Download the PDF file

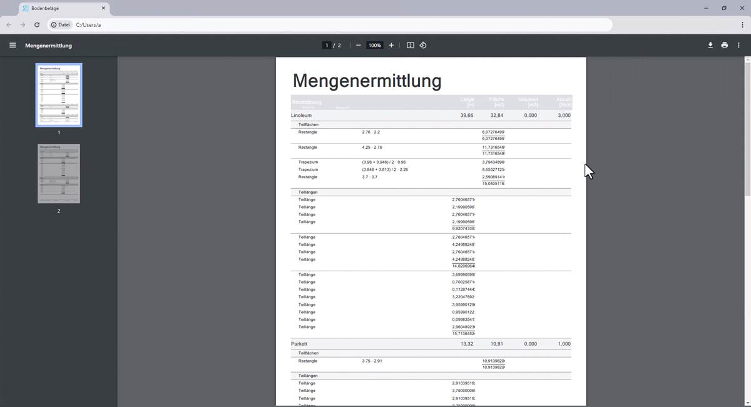(710, 46)
